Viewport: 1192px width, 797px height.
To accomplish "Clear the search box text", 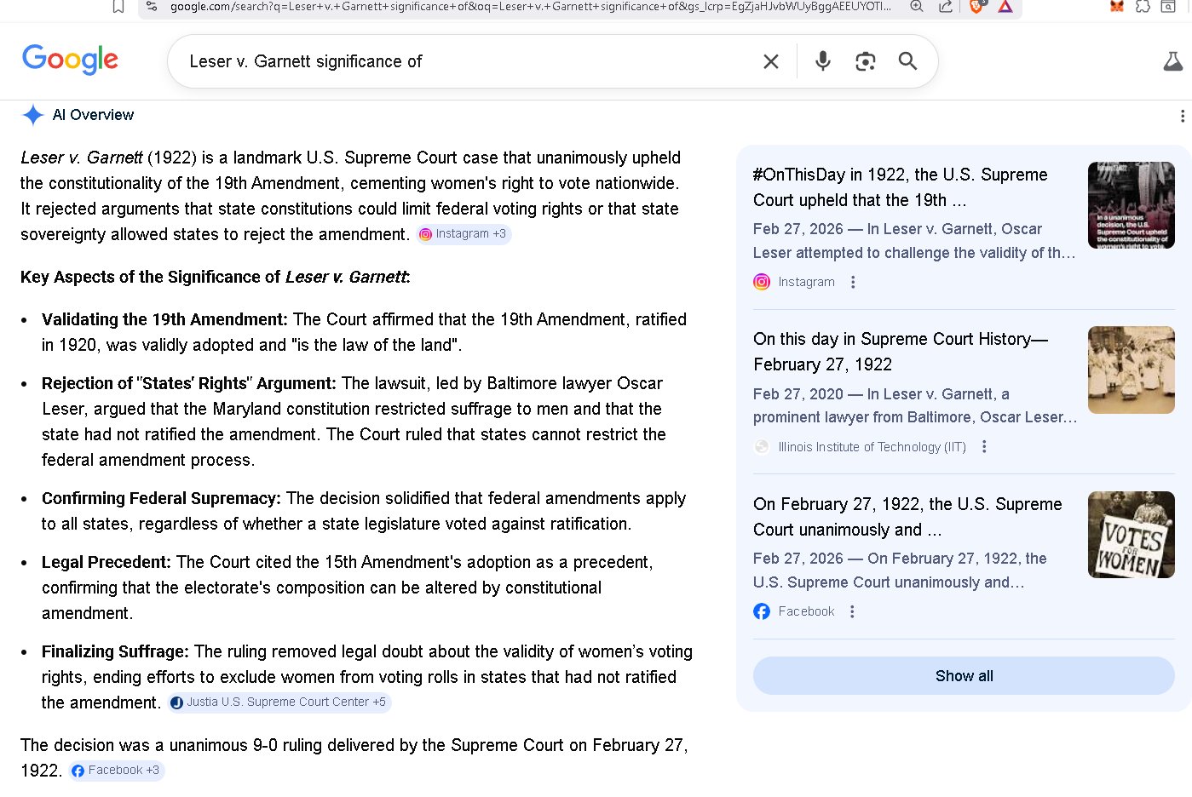I will click(x=770, y=61).
